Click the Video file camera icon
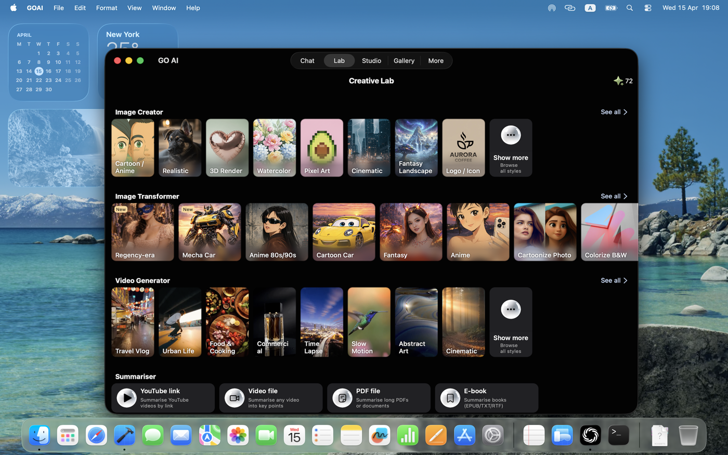Image resolution: width=728 pixels, height=455 pixels. tap(234, 398)
